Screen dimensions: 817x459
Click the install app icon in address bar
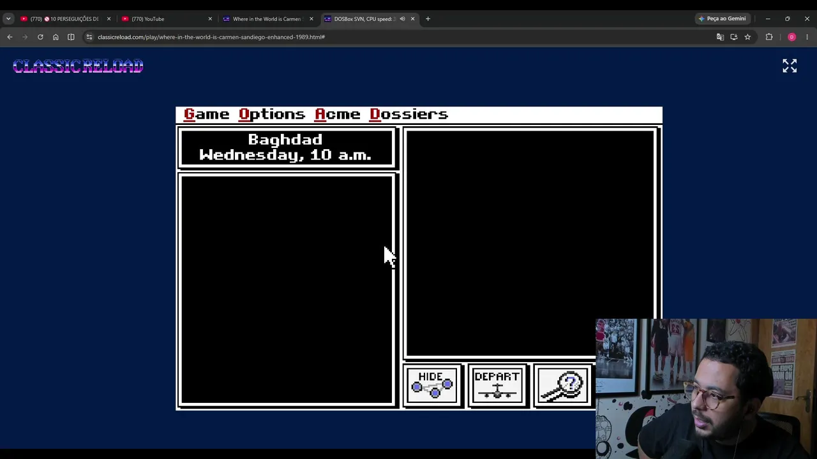pyautogui.click(x=733, y=37)
